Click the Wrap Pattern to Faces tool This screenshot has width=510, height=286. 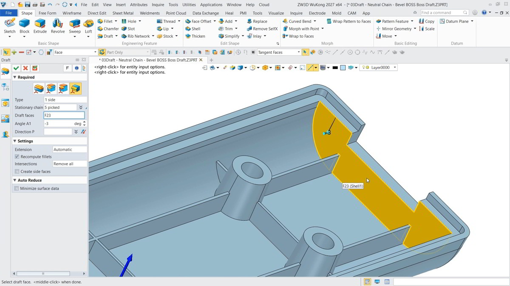click(348, 21)
